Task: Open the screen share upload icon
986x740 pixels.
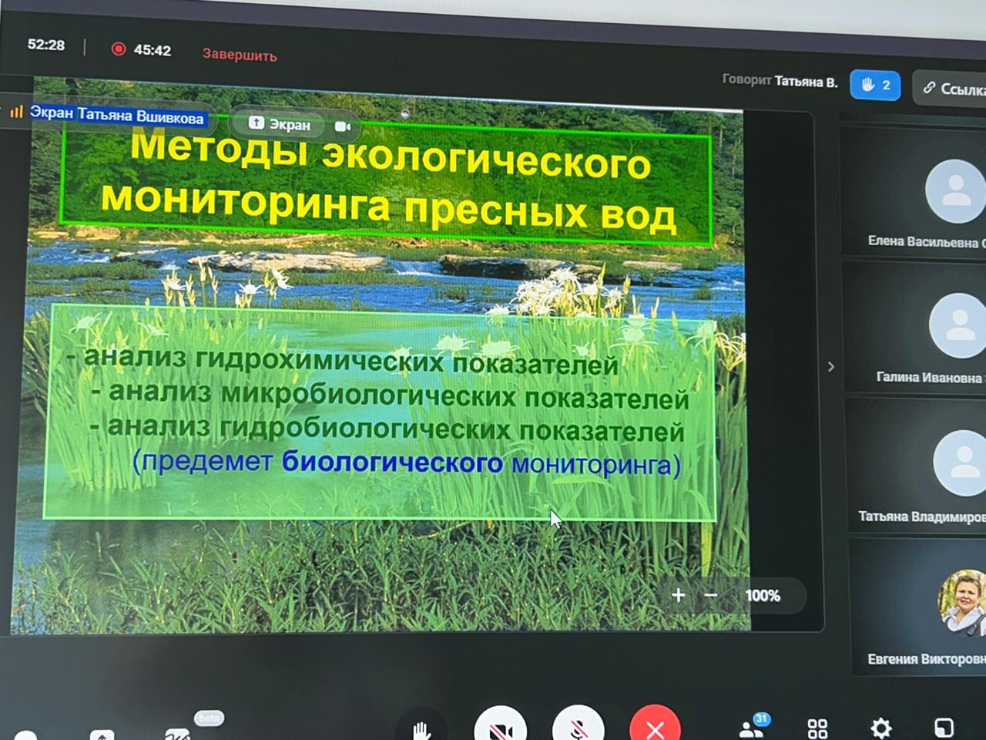Action: click(102, 733)
